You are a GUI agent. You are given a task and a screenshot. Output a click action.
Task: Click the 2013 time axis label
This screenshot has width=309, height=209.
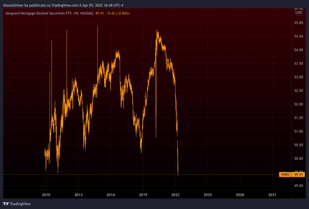pos(79,195)
